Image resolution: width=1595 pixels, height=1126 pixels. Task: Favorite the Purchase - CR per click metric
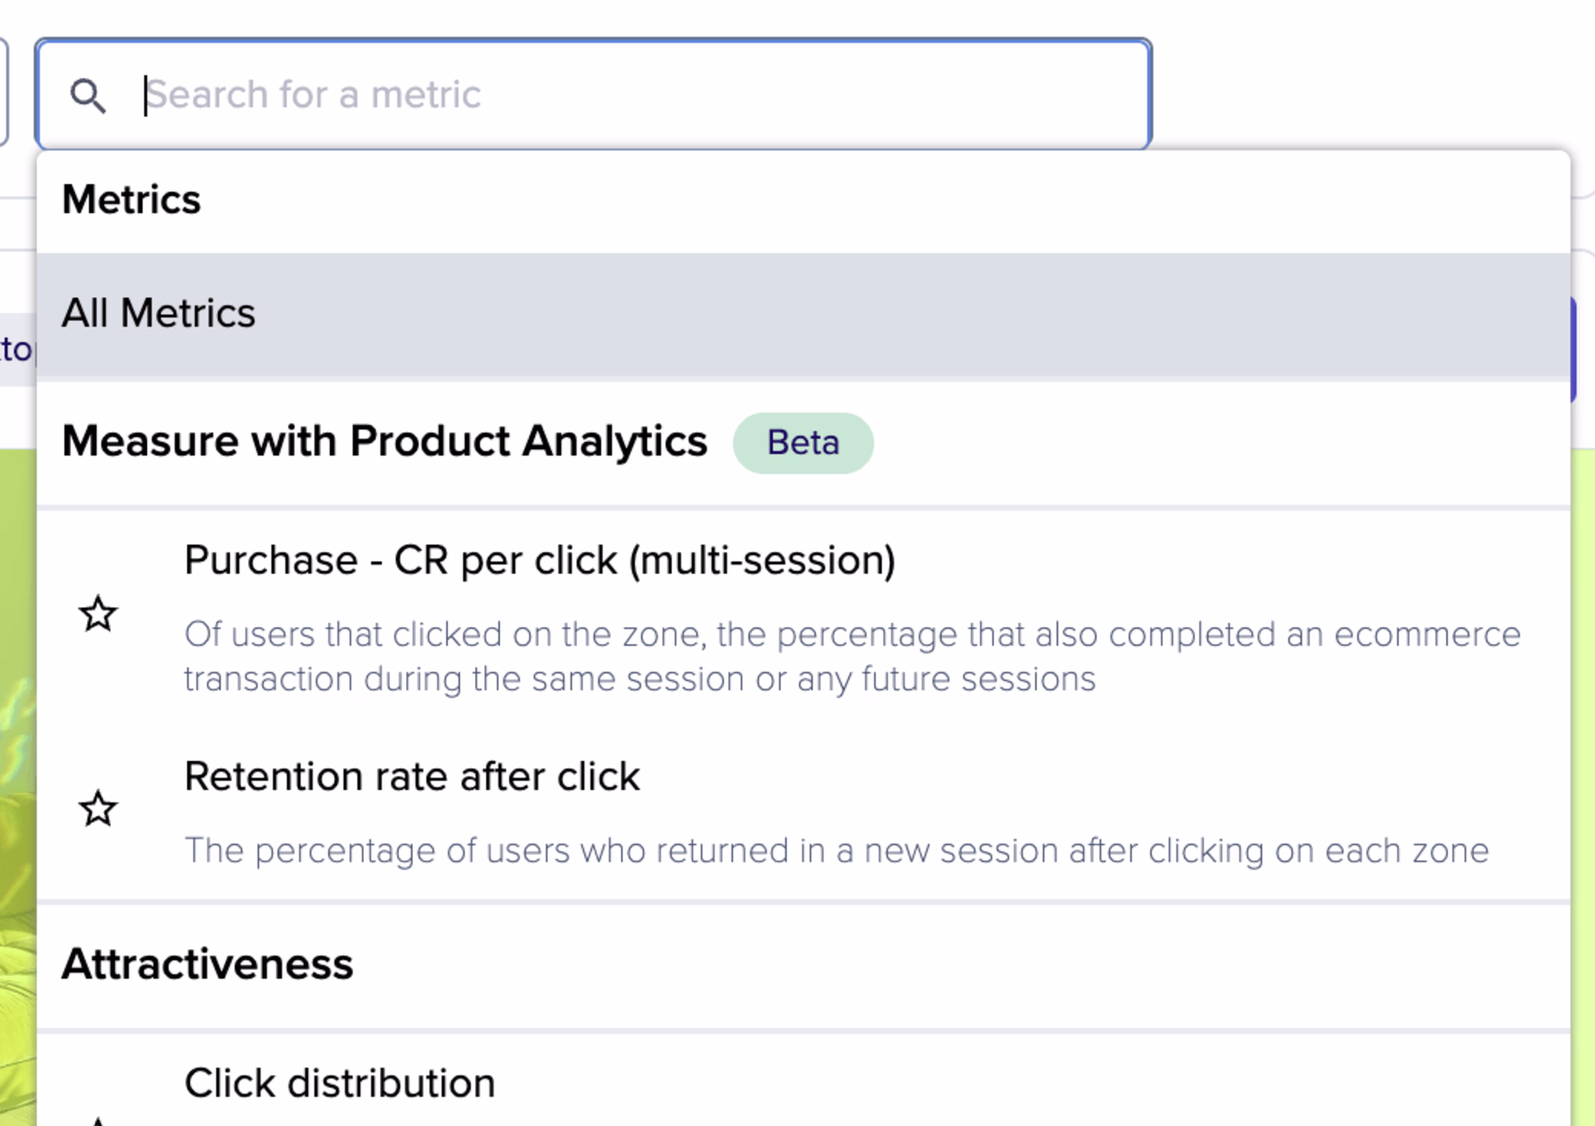98,615
